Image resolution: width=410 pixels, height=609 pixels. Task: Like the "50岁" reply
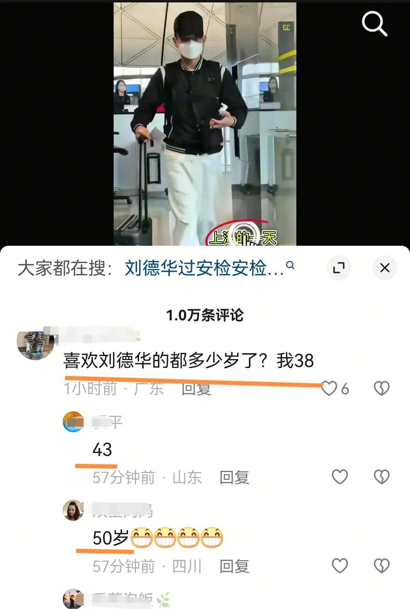point(340,566)
